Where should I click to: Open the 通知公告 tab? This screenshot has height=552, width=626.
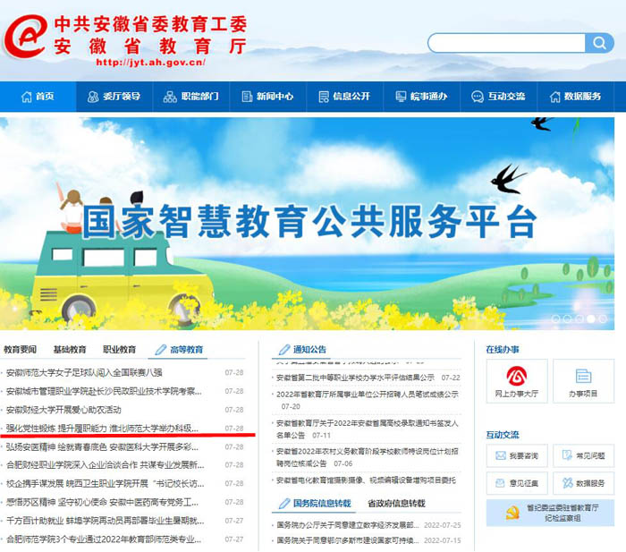(x=302, y=350)
